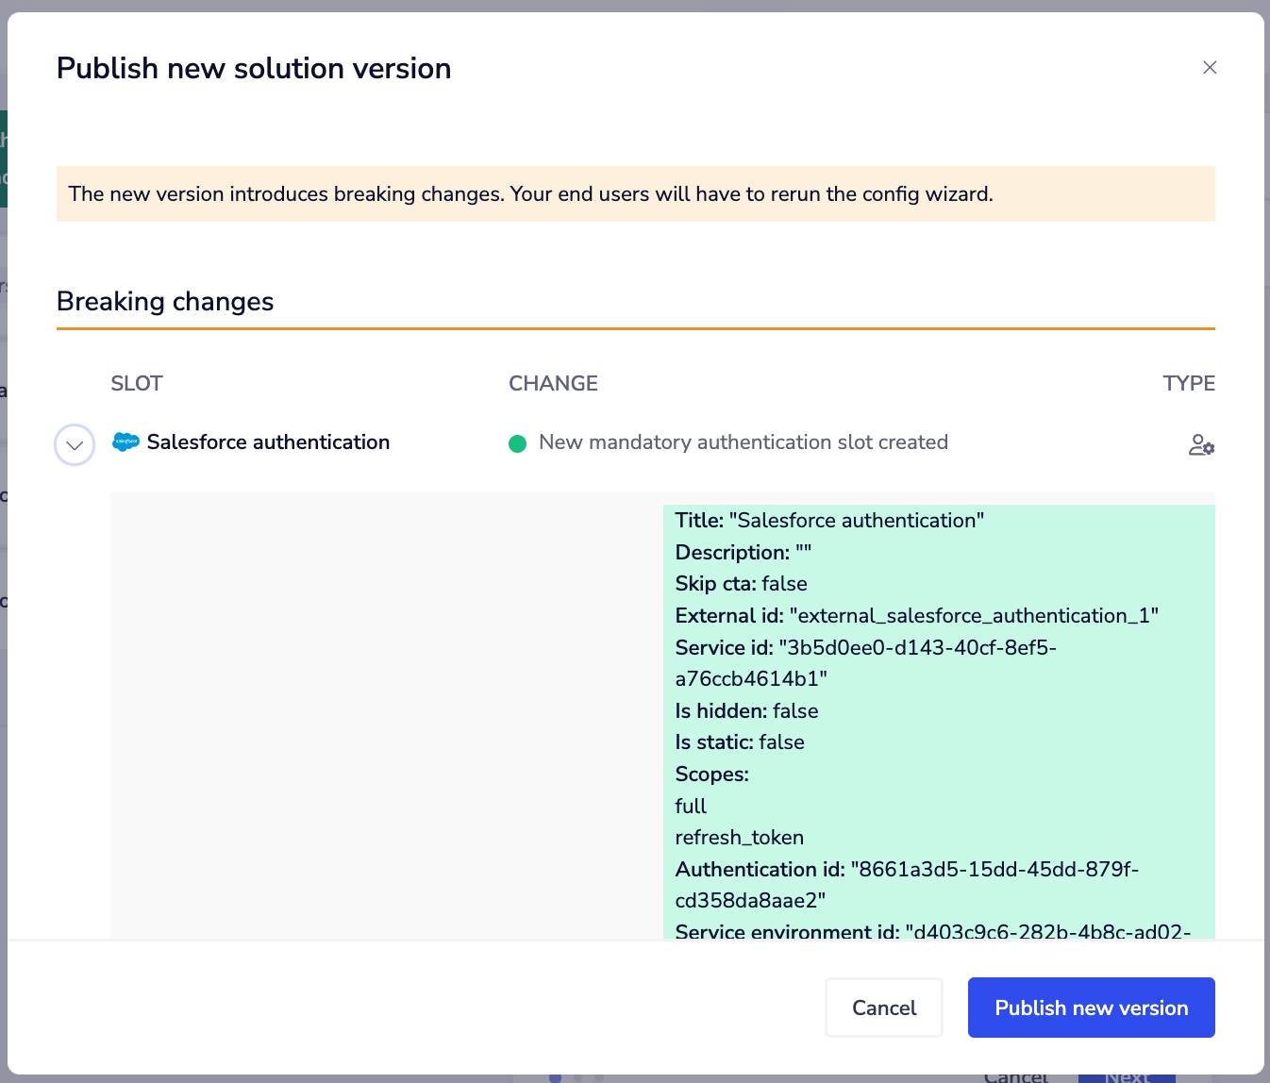Click the Publish new solution version title
1270x1083 pixels.
[x=254, y=67]
